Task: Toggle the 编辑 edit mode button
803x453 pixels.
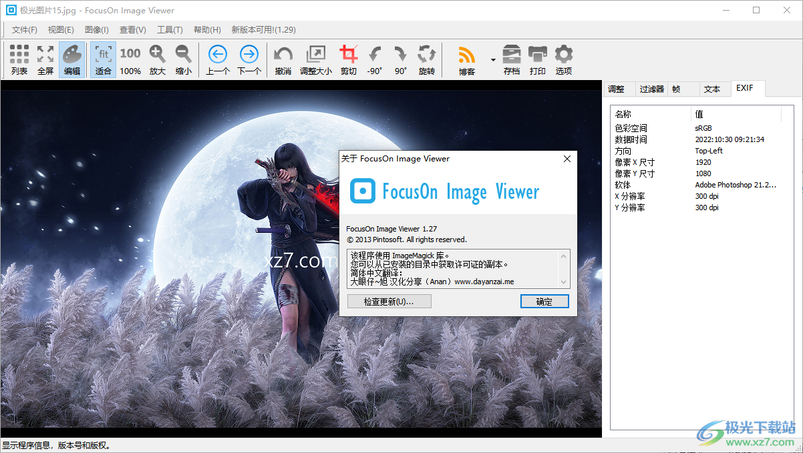Action: (72, 60)
